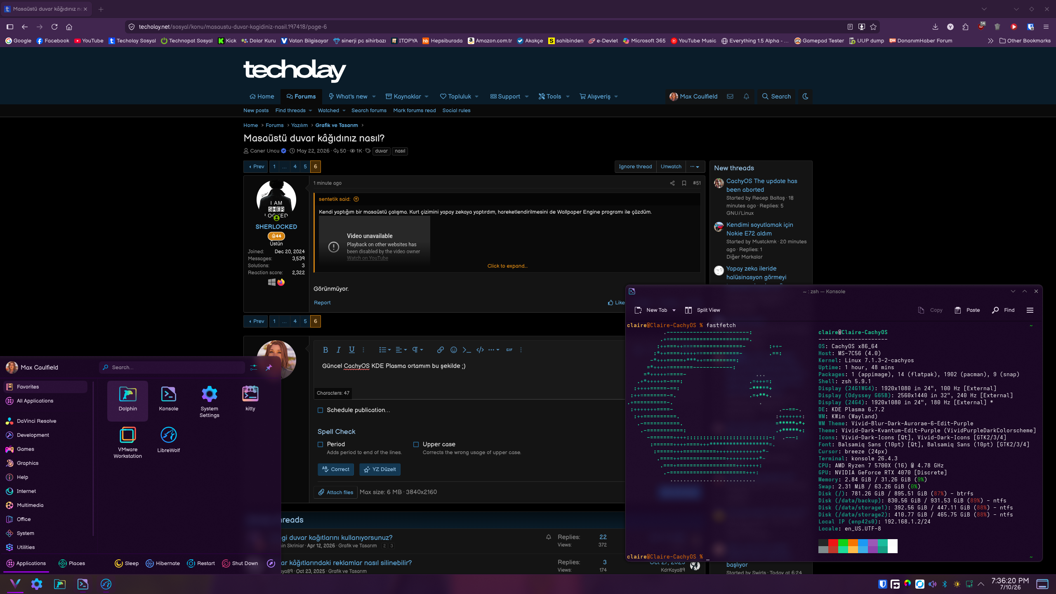1056x594 pixels.
Task: Bookmark post #51
Action: click(684, 183)
